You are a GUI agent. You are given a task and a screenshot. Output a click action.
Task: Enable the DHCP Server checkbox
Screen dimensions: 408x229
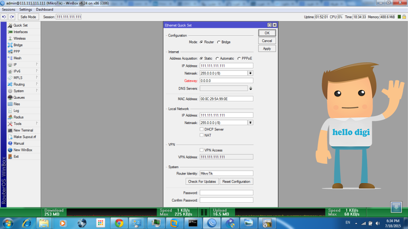coord(202,129)
